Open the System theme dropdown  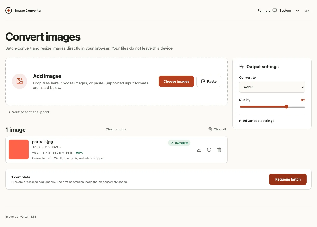pyautogui.click(x=289, y=11)
